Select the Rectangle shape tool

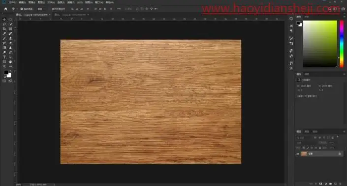(x=4, y=61)
